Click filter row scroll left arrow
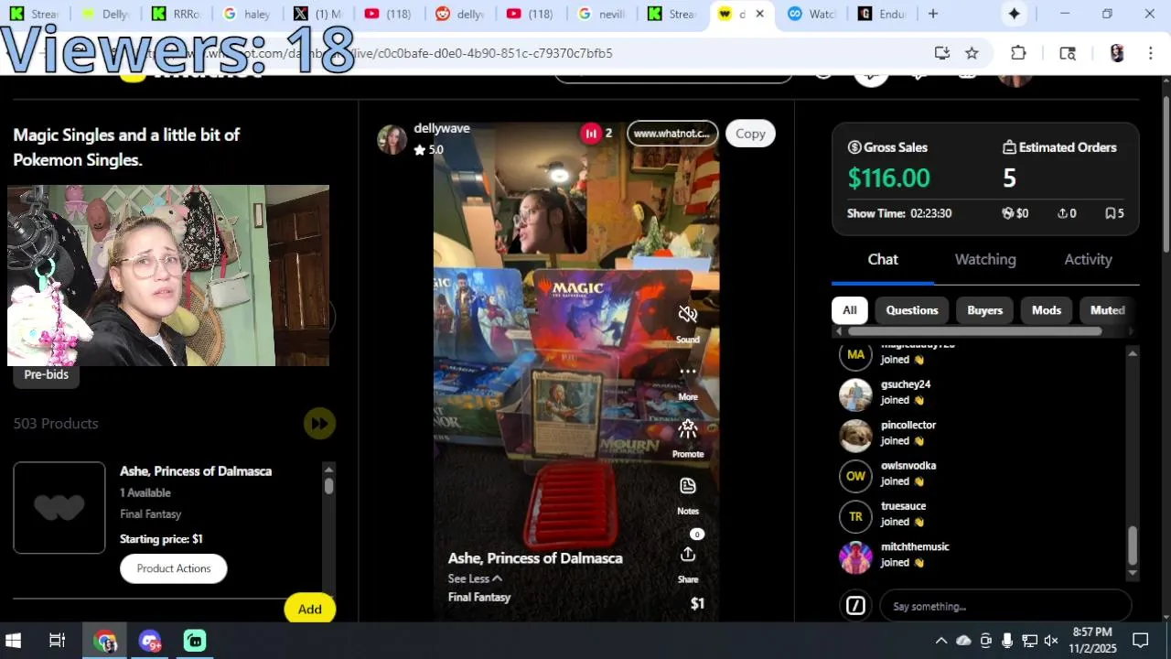Image resolution: width=1171 pixels, height=659 pixels. point(838,331)
